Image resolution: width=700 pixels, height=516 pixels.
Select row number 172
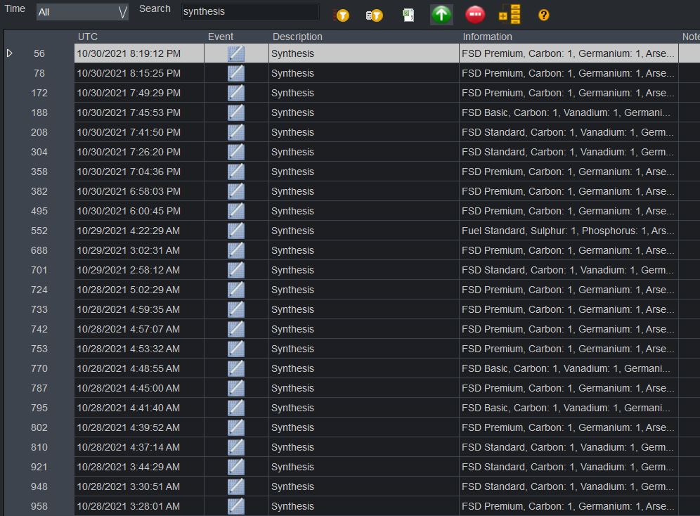coord(39,93)
